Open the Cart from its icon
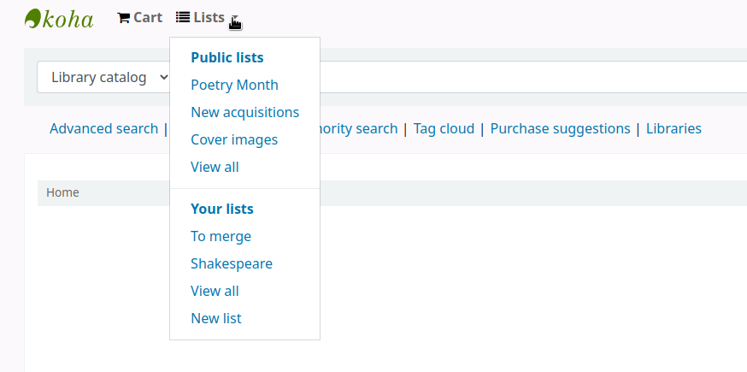 pos(124,18)
